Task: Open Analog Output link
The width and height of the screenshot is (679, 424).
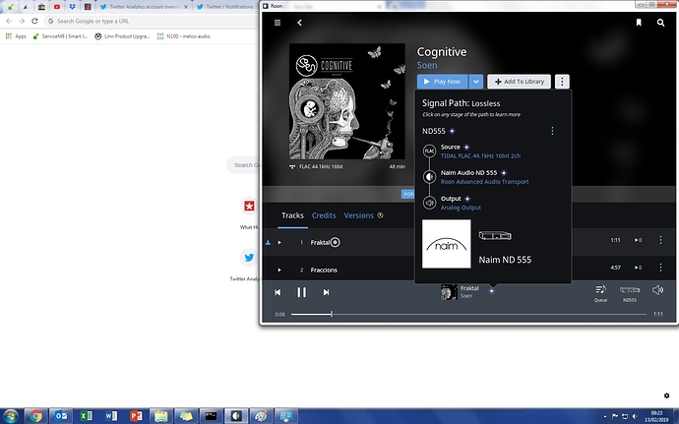Action: 461,208
